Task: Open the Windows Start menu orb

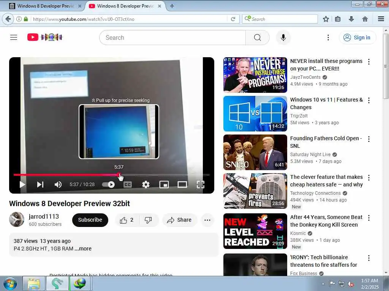Action: pyautogui.click(x=10, y=283)
